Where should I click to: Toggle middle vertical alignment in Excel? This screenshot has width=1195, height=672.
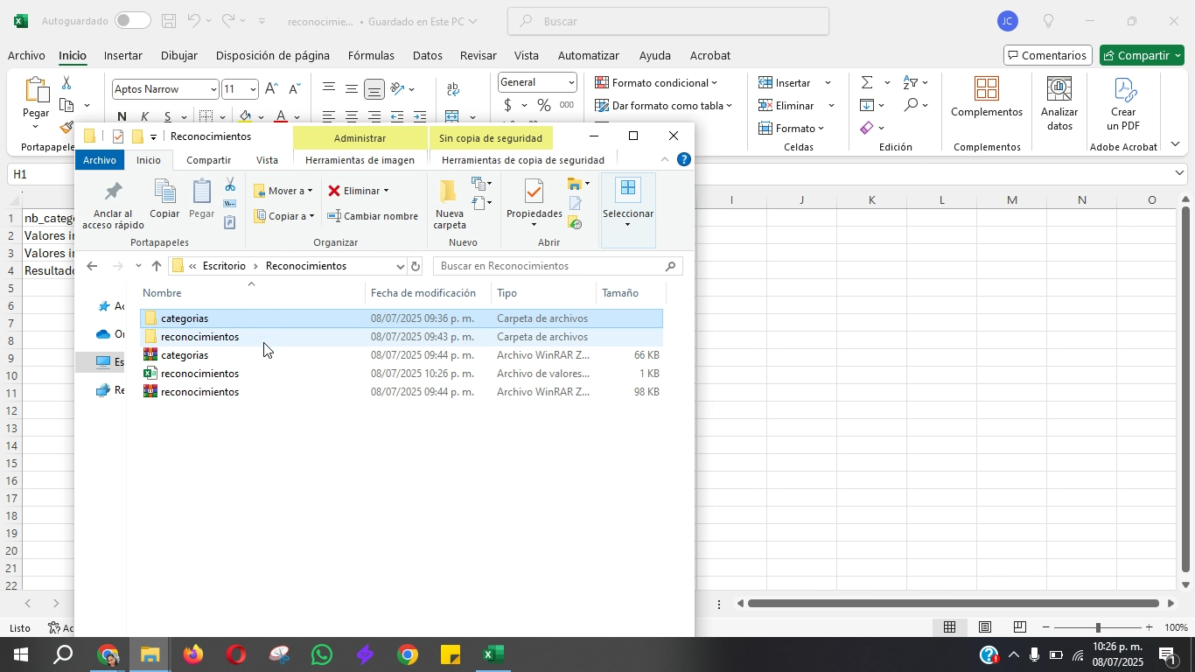point(351,89)
